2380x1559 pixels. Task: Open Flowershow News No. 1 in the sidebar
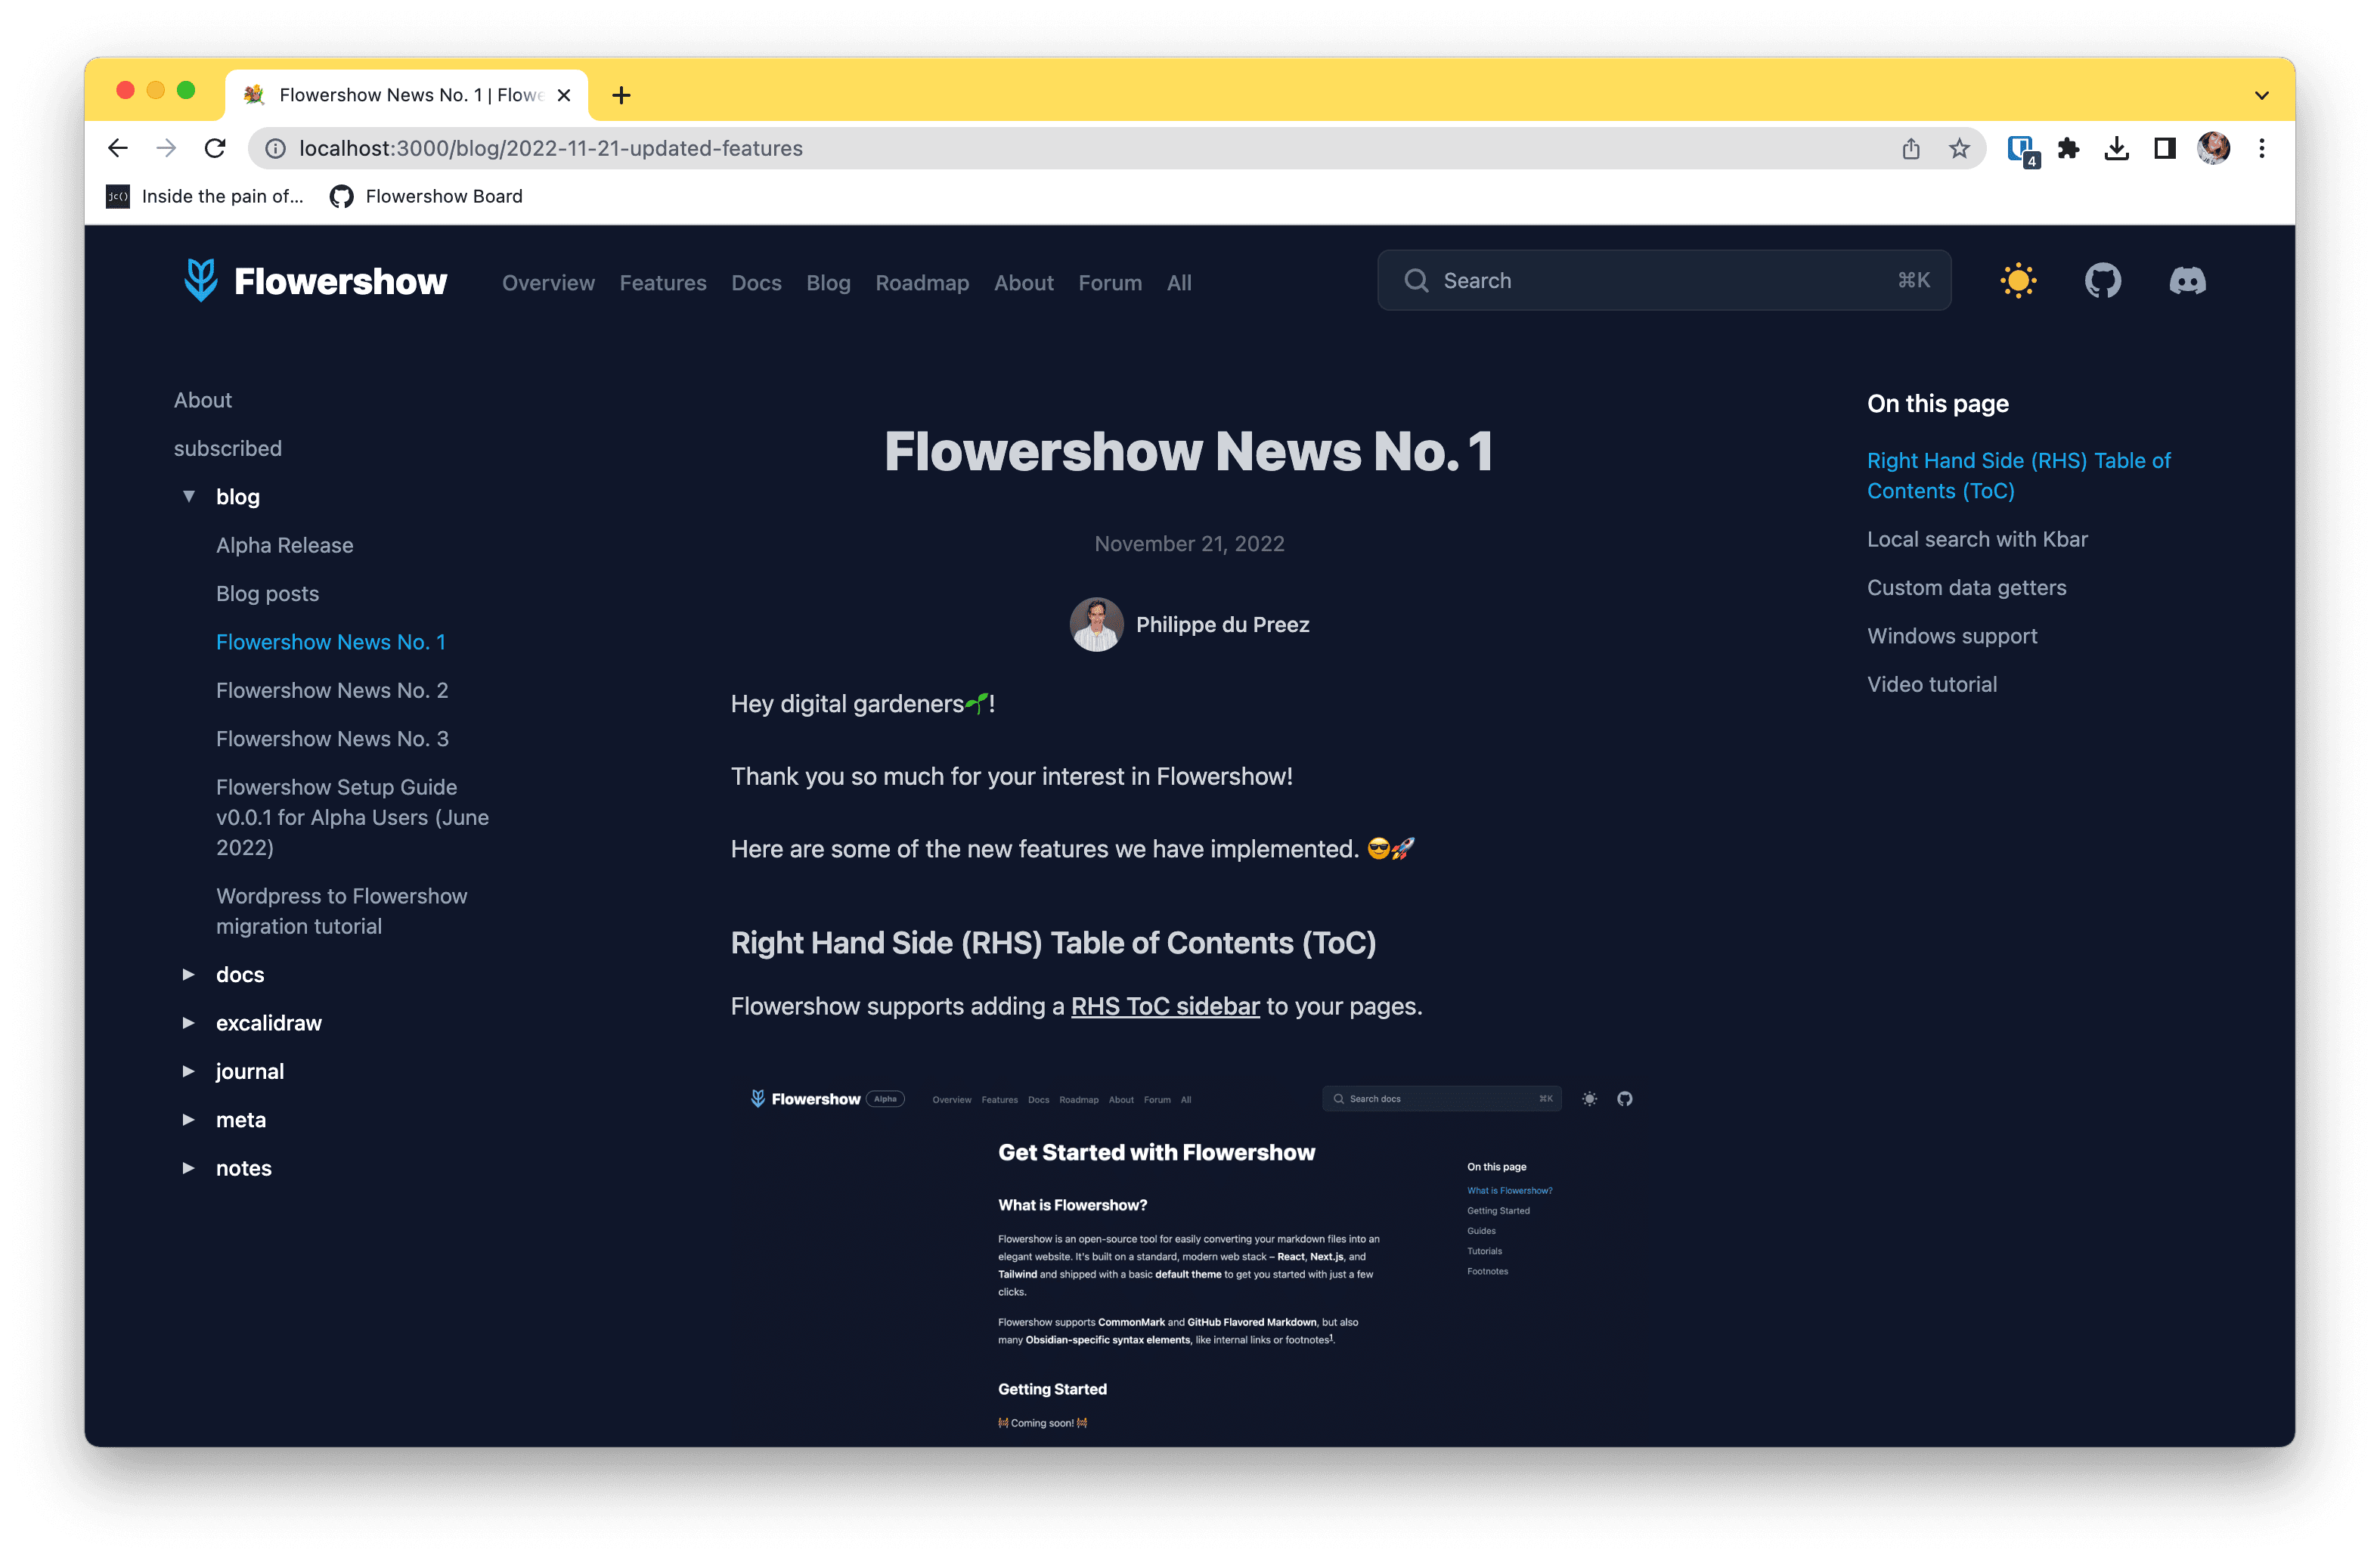click(331, 642)
